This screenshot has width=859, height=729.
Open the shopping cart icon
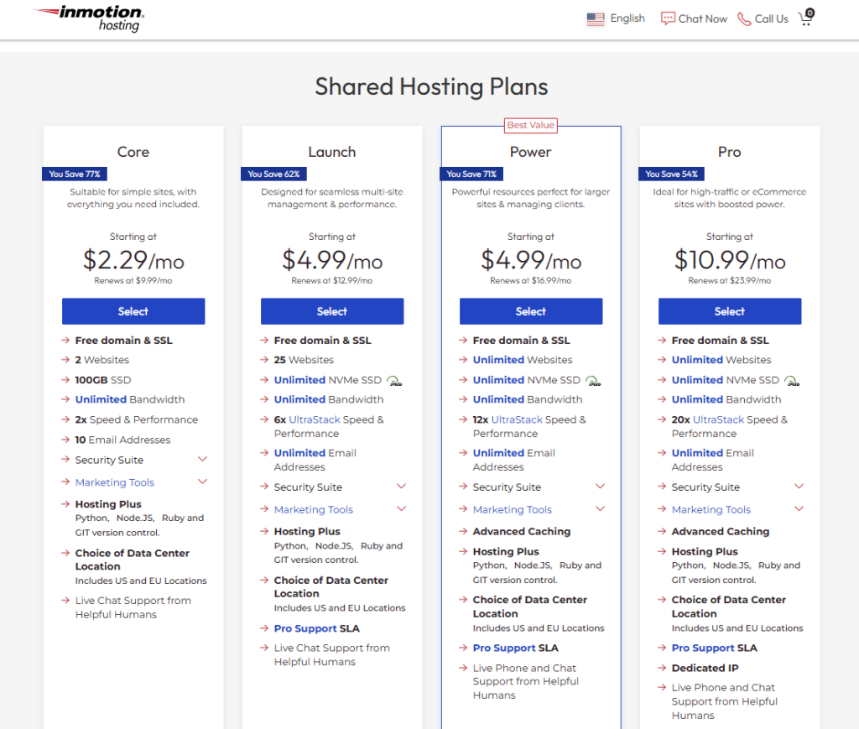pos(806,18)
